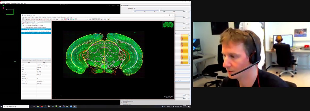Open the measurement table icon in toolbar
The image size is (310, 111).
90,20
